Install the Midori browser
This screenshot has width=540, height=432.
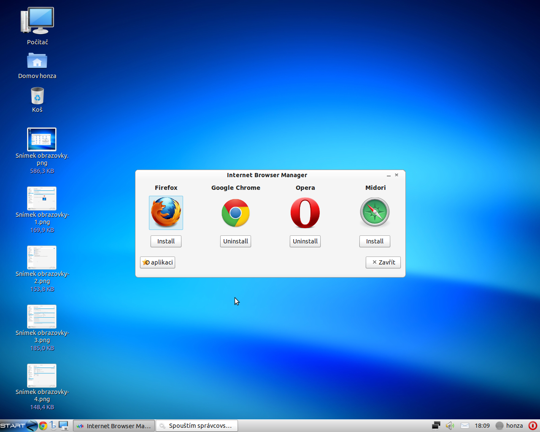(375, 241)
